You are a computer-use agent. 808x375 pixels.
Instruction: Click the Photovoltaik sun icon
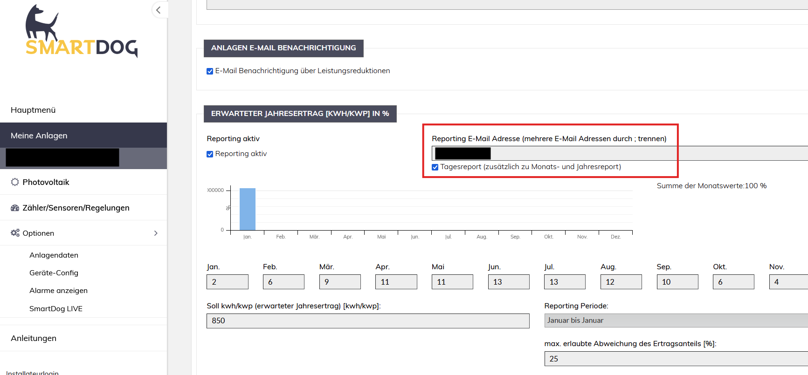coord(15,182)
